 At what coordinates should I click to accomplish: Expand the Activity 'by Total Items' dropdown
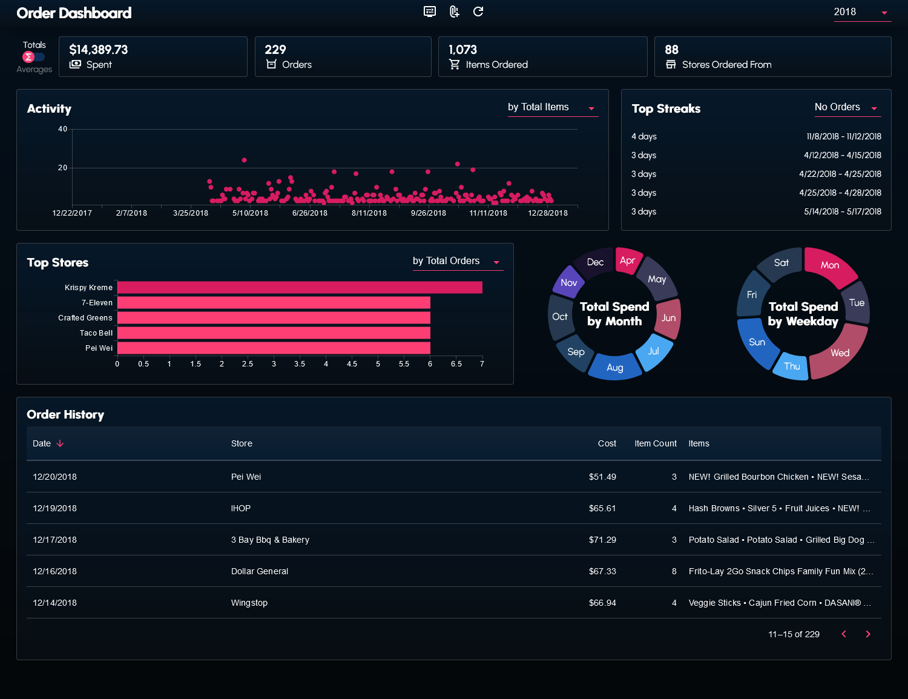point(552,108)
